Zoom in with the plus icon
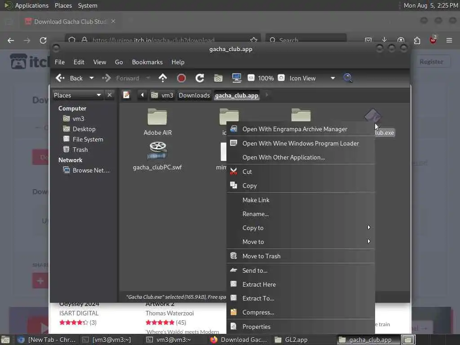 click(281, 78)
